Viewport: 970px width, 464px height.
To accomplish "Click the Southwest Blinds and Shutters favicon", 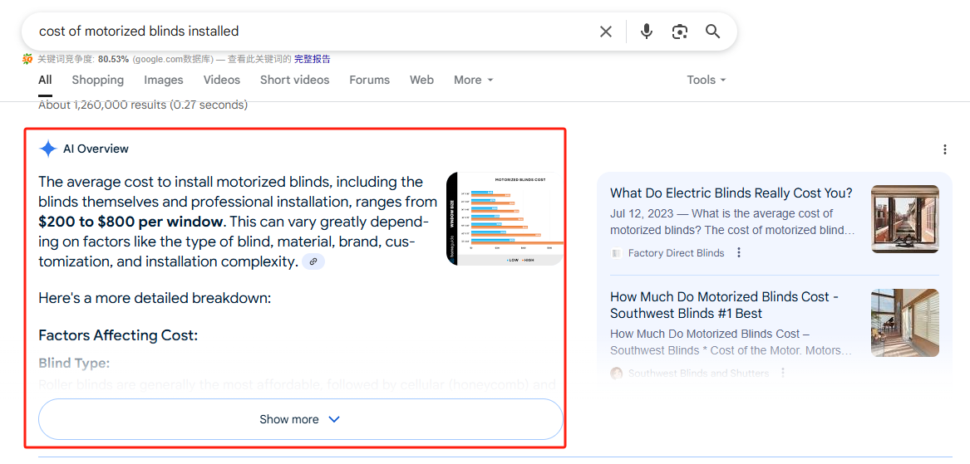I will pos(616,374).
